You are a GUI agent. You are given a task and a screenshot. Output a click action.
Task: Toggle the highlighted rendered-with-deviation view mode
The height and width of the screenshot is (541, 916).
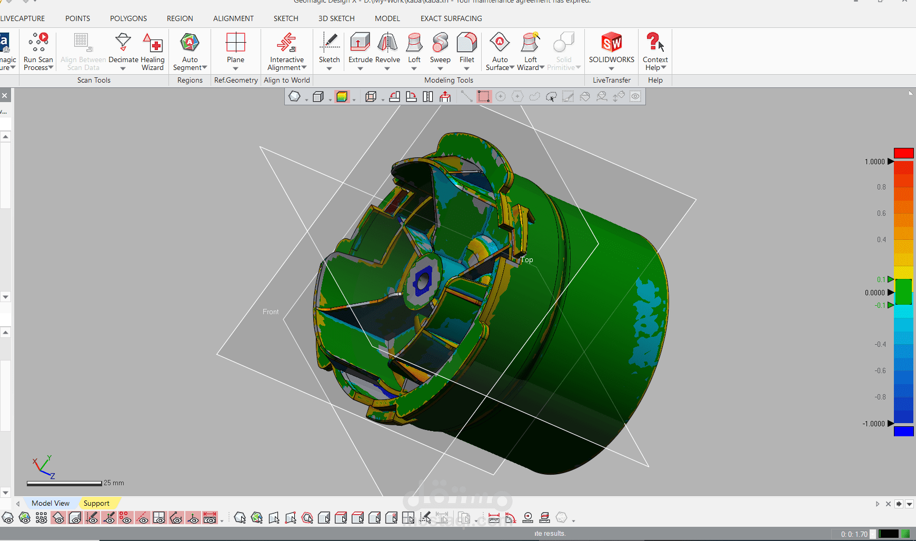tap(343, 97)
